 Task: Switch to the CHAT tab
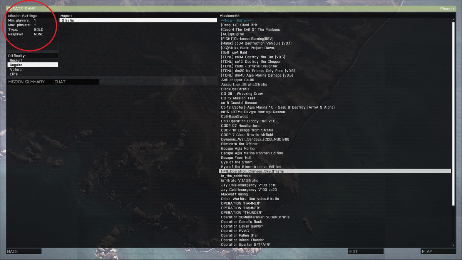click(60, 82)
